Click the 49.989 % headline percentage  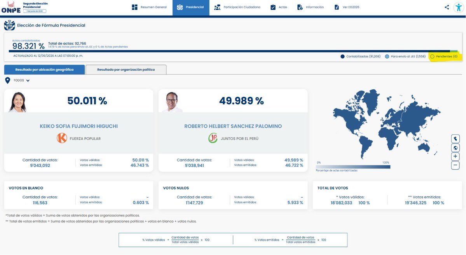pyautogui.click(x=241, y=101)
